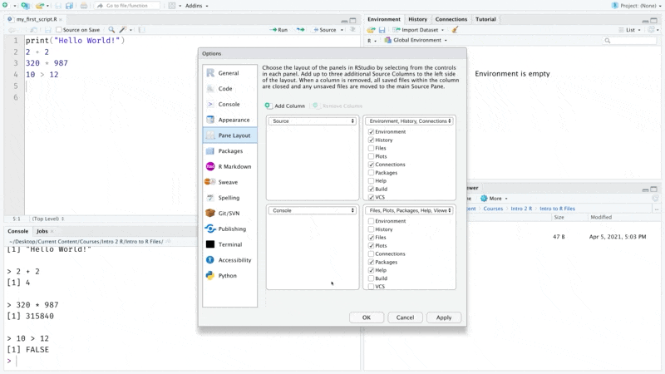
Task: Click the Save workspace disk icon in Environment pane
Action: 382,30
